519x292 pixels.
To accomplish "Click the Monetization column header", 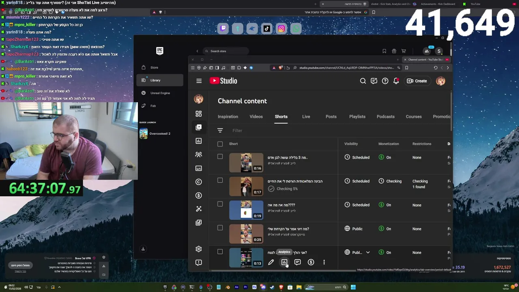I will click(388, 144).
